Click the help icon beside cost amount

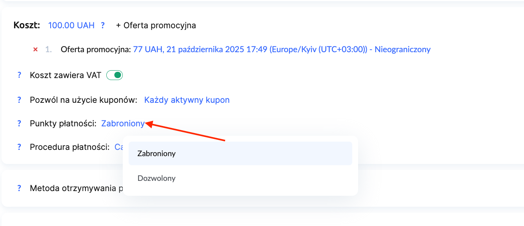pos(103,26)
